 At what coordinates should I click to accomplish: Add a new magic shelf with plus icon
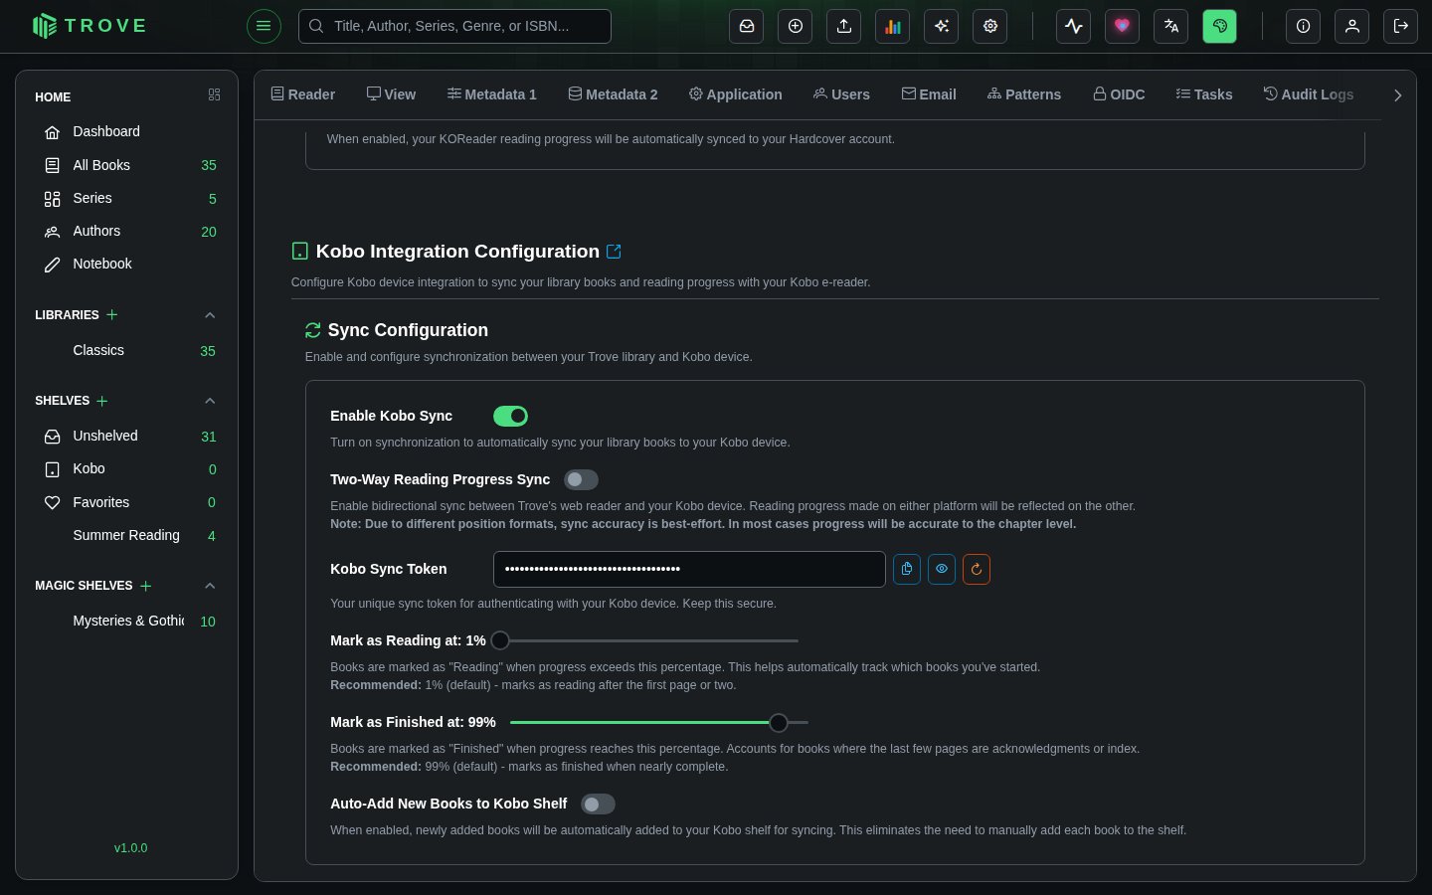pos(146,586)
